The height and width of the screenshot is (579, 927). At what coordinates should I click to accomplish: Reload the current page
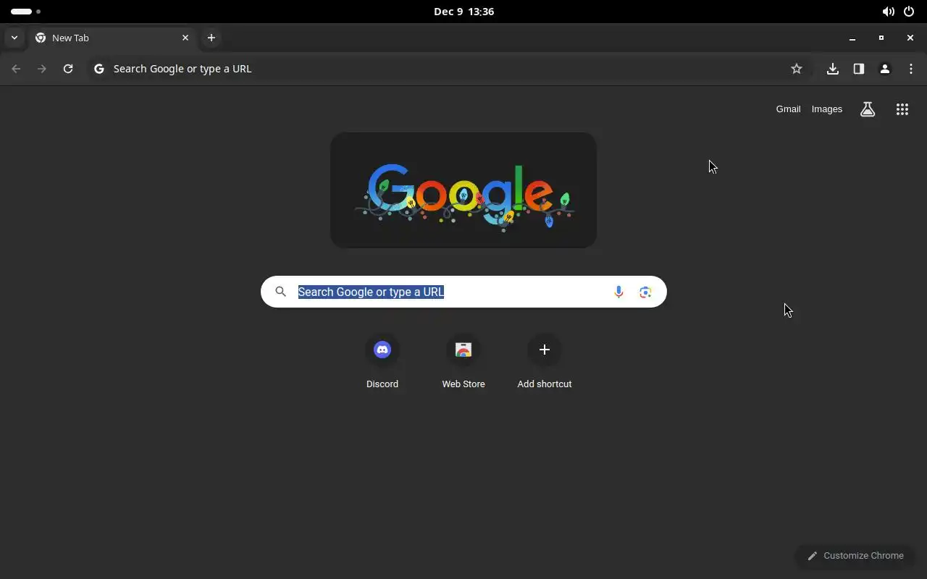tap(68, 69)
